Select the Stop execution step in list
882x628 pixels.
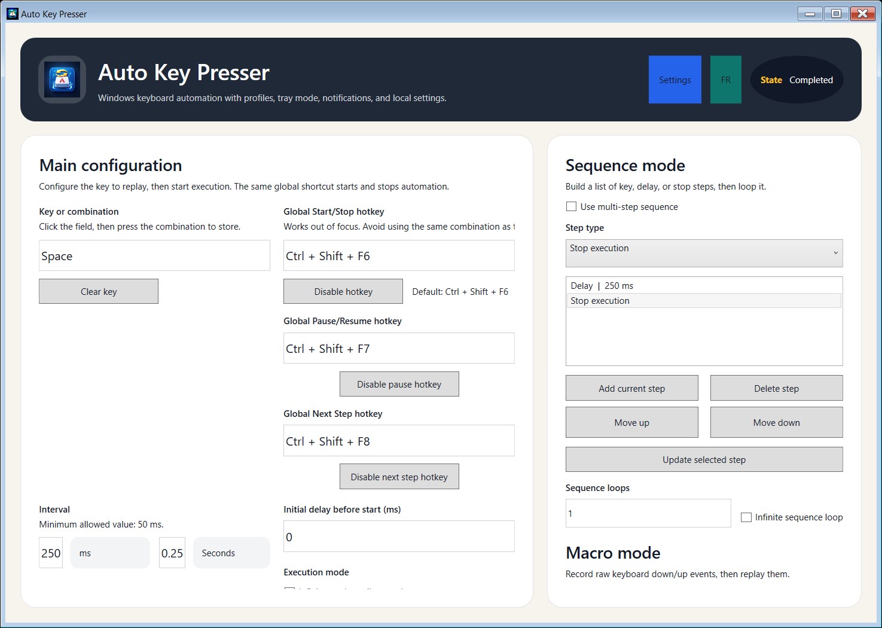tap(704, 301)
